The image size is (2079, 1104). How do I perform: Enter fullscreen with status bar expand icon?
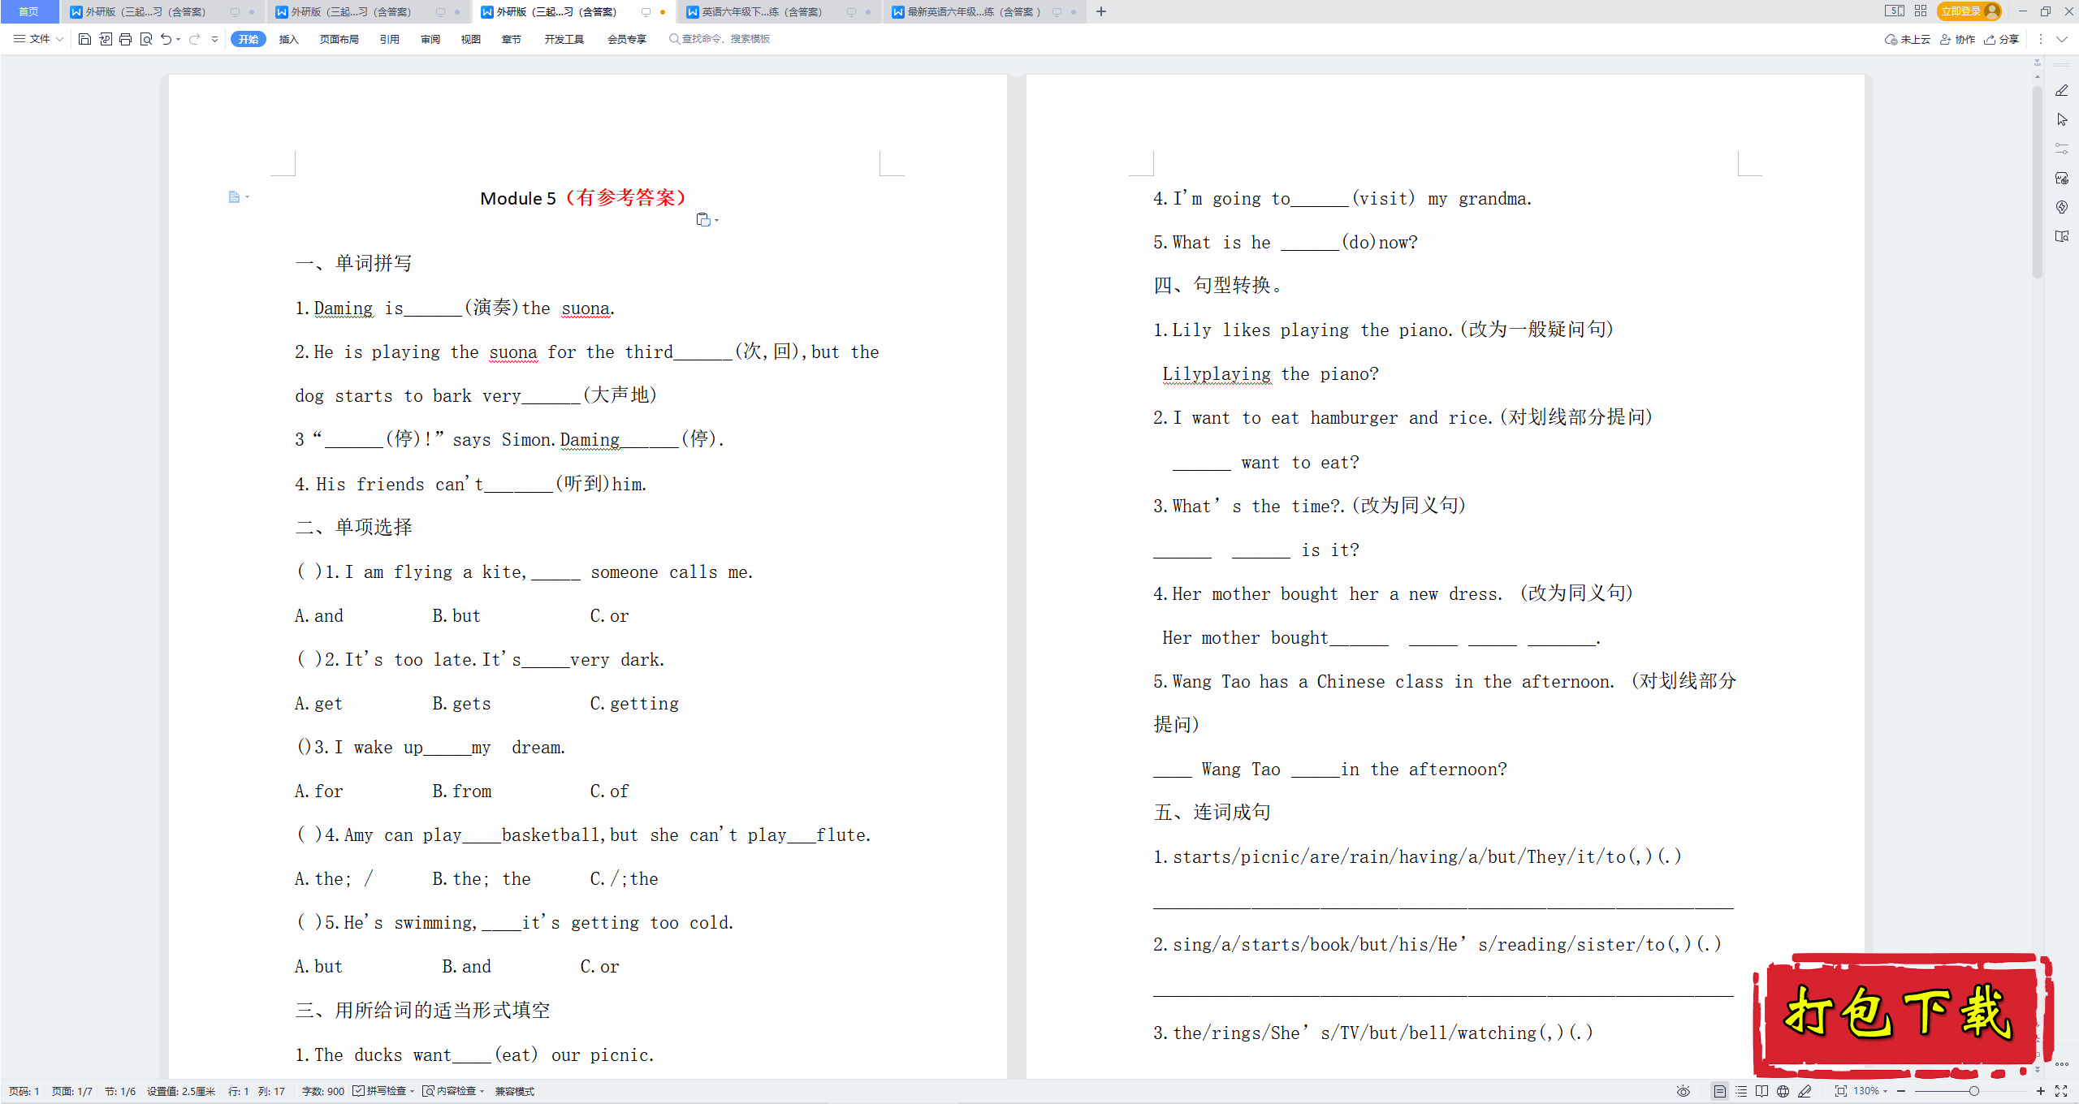[2061, 1091]
